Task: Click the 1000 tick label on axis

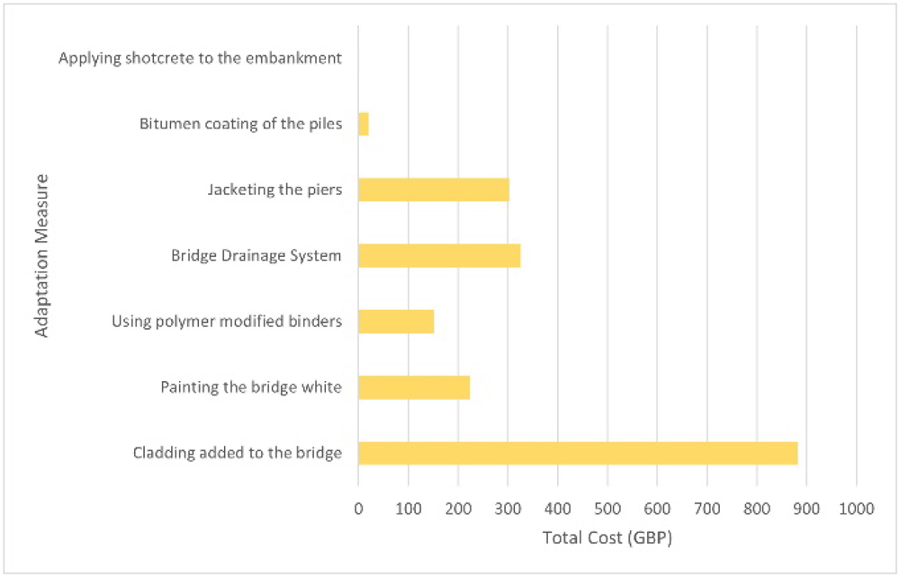Action: click(857, 509)
